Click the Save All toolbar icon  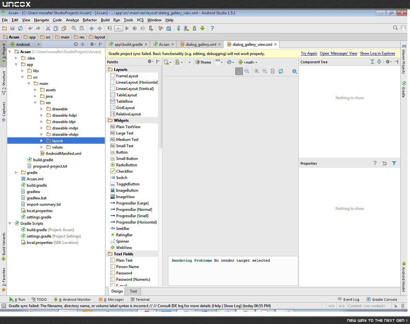12,28
